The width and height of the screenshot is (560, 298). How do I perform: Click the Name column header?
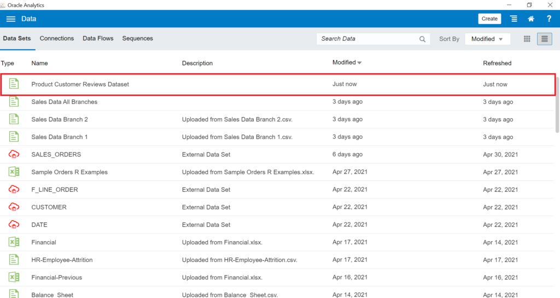click(x=39, y=63)
